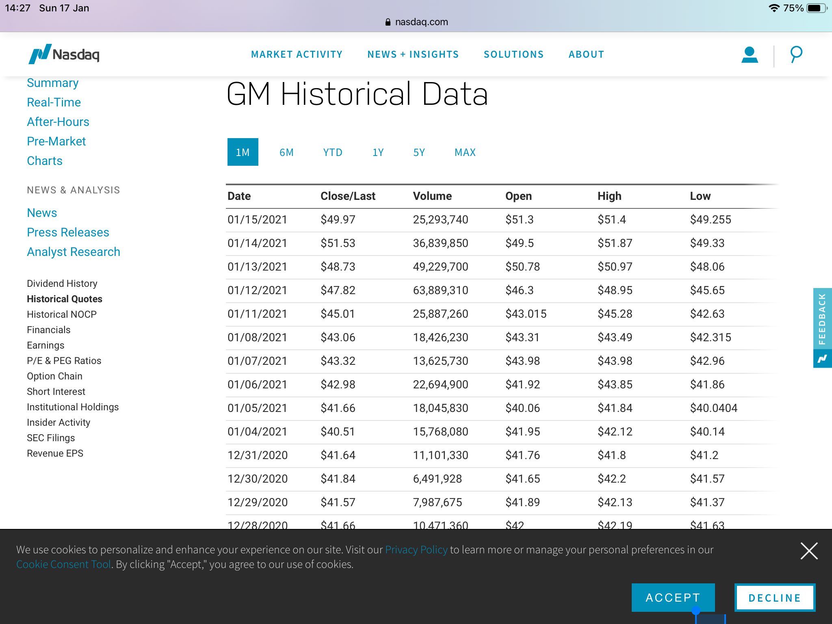Open Press Releases

click(x=68, y=232)
